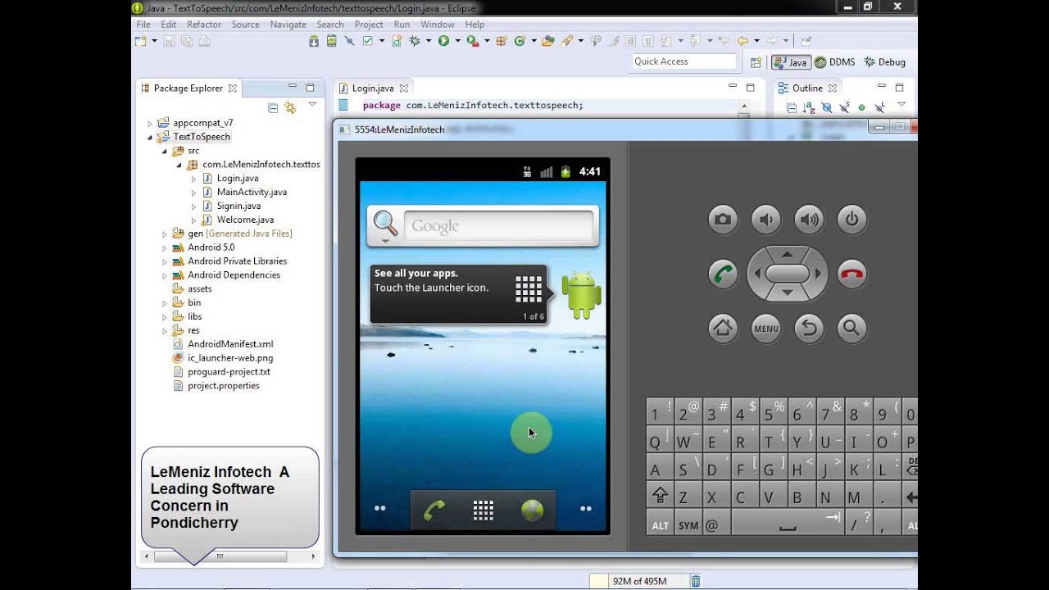Click the emulator back button
The width and height of the screenshot is (1049, 590).
coord(809,329)
